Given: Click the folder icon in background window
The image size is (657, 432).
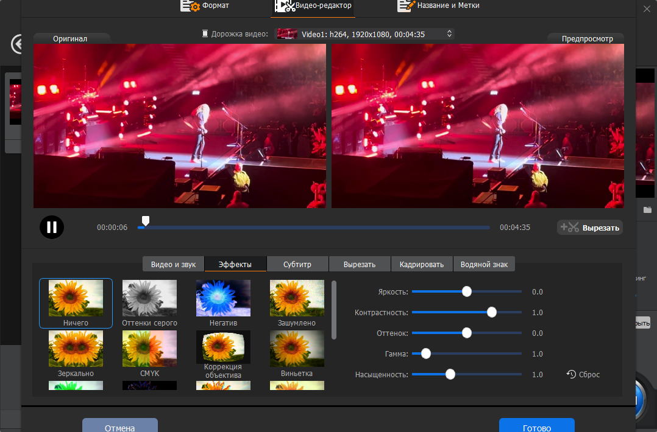Looking at the screenshot, I should point(648,209).
